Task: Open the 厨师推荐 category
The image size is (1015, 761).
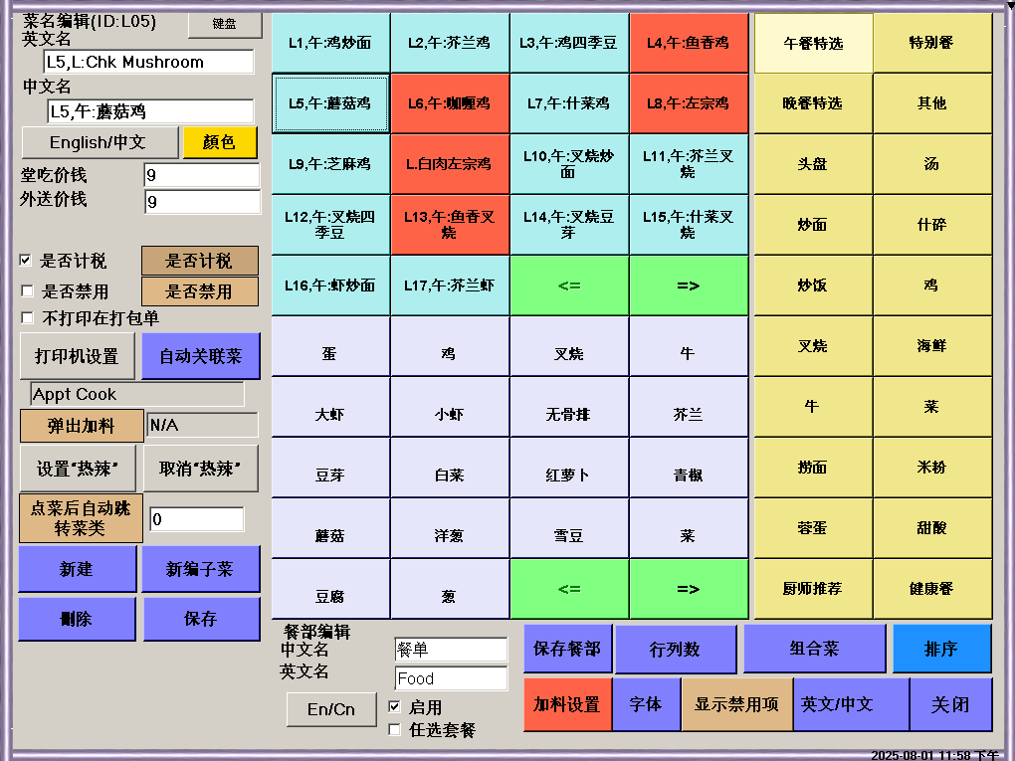Action: [813, 589]
